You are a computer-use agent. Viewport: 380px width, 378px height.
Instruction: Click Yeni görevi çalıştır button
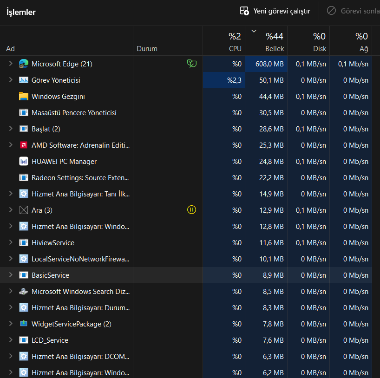click(x=275, y=11)
